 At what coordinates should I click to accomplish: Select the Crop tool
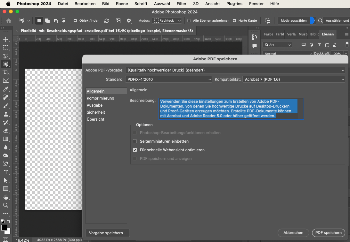coord(6,72)
